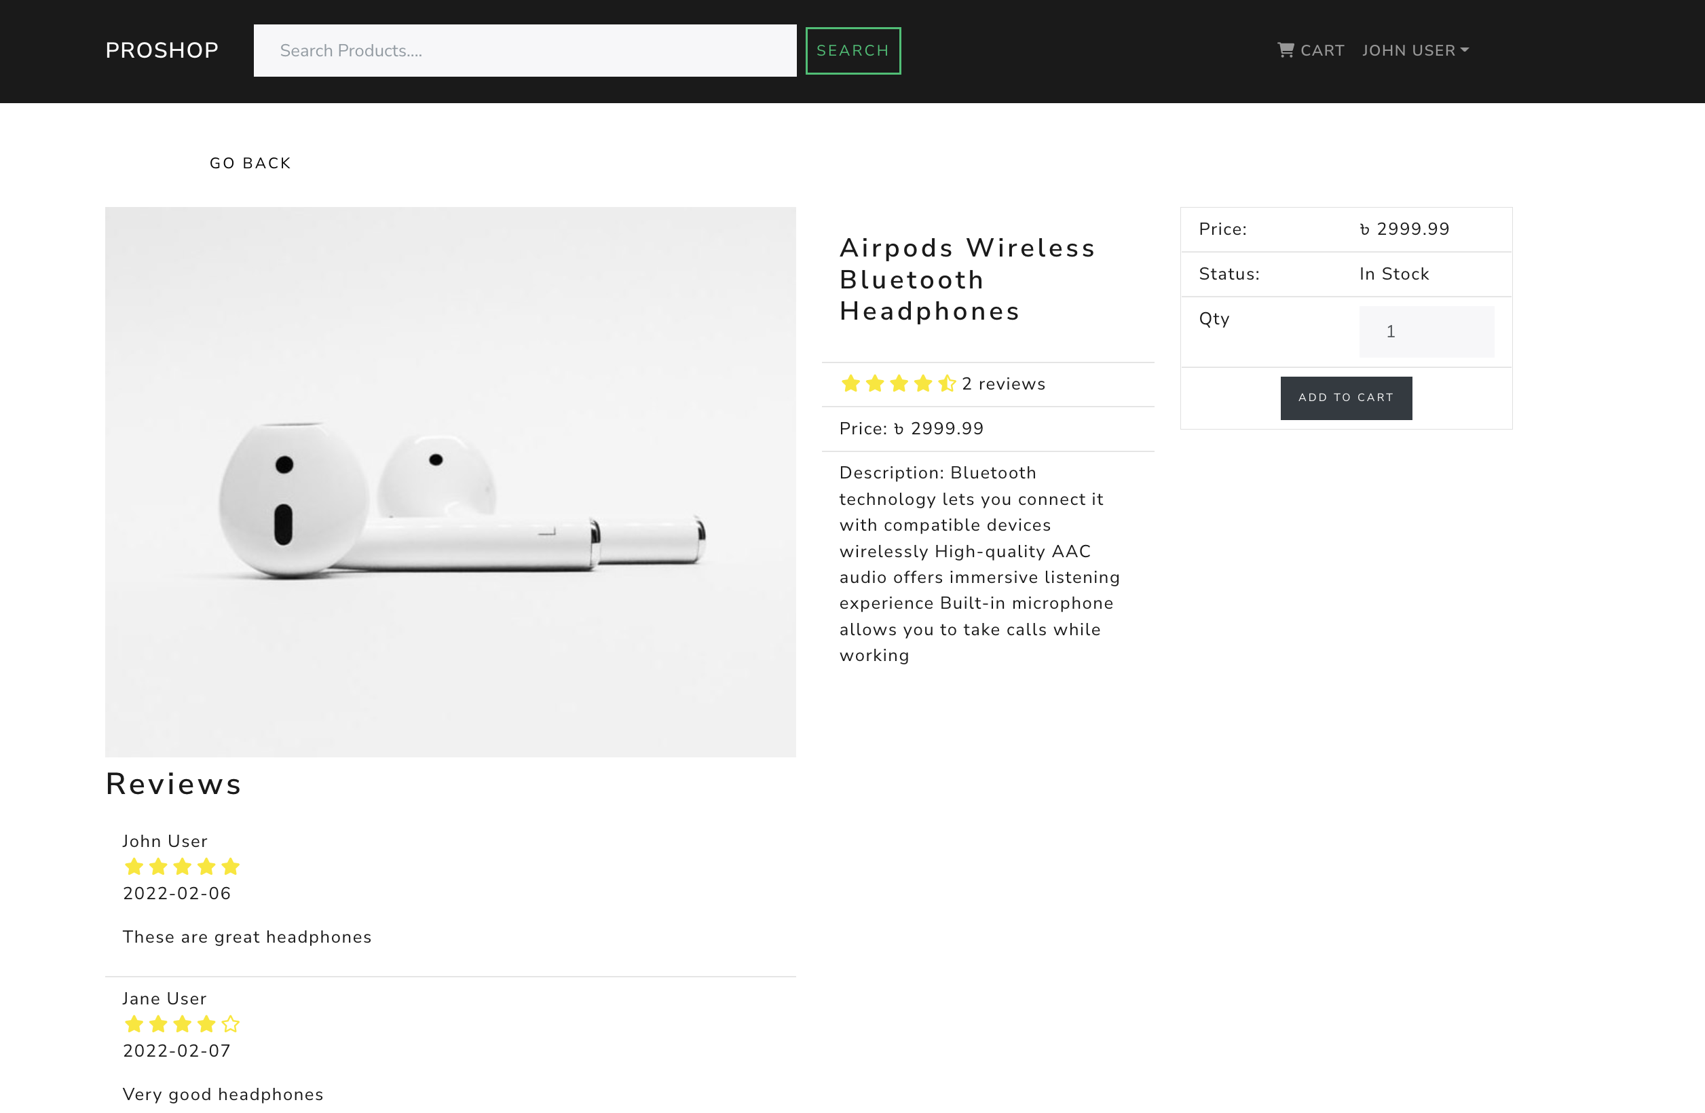Select the PROSHOP brand link
The image size is (1705, 1113).
pos(162,50)
